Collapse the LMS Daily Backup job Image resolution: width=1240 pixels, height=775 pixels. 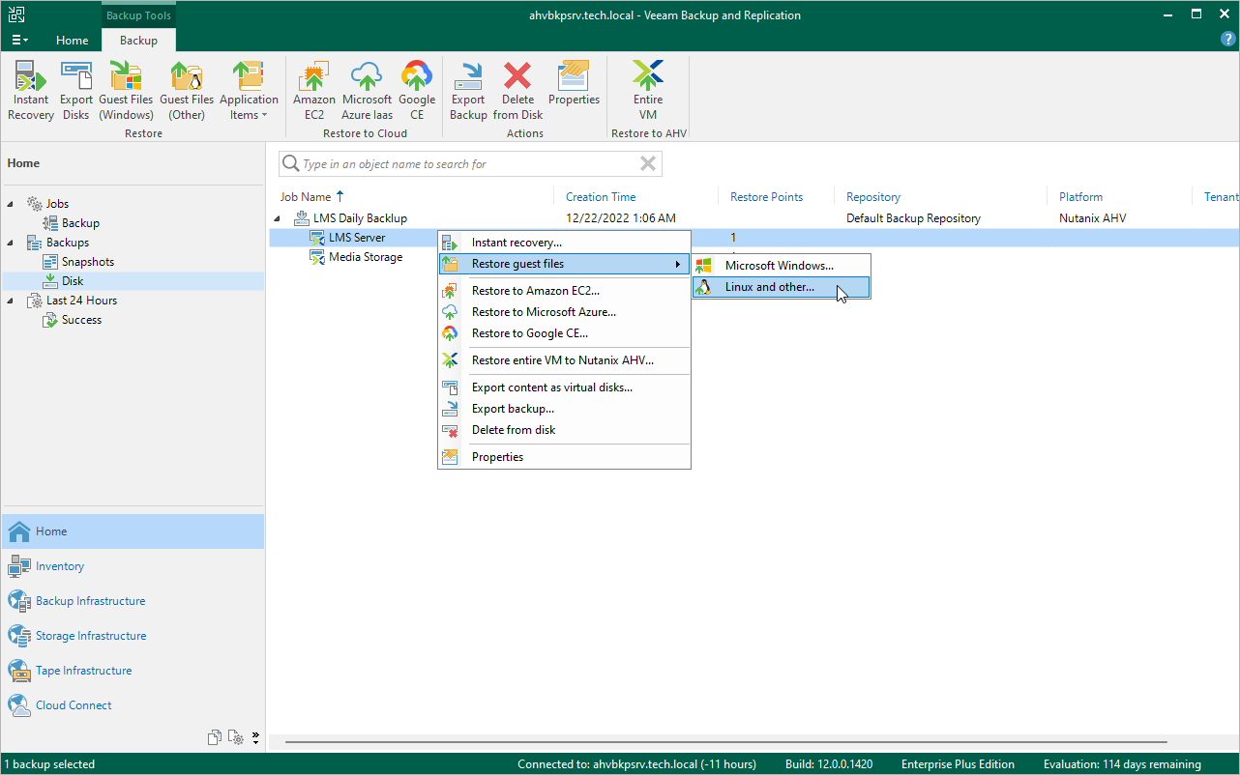tap(279, 218)
